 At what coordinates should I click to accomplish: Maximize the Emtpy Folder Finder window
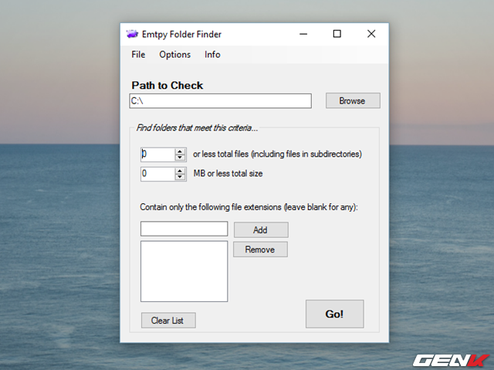[x=337, y=34]
